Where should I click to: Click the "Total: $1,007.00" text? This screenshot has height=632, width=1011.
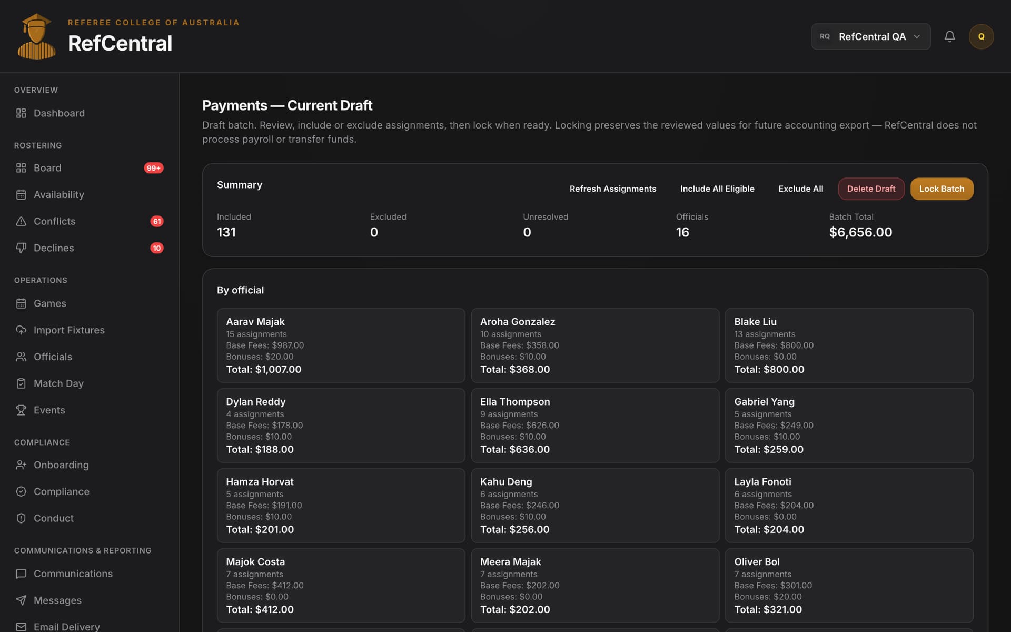click(x=264, y=370)
